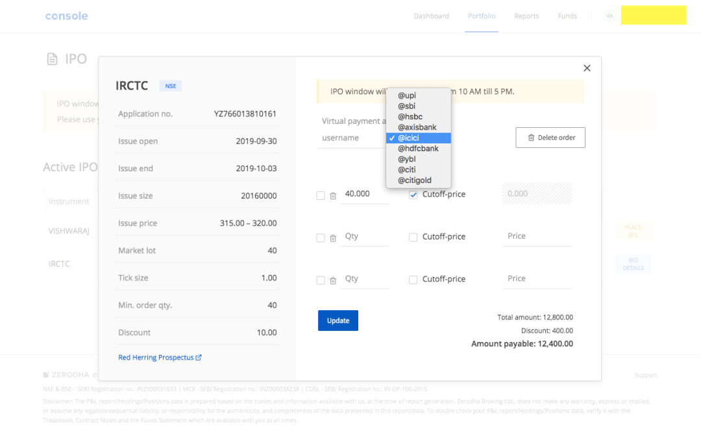Pick @hdfcbank from the dropdown list
The image size is (701, 438).
coord(419,149)
